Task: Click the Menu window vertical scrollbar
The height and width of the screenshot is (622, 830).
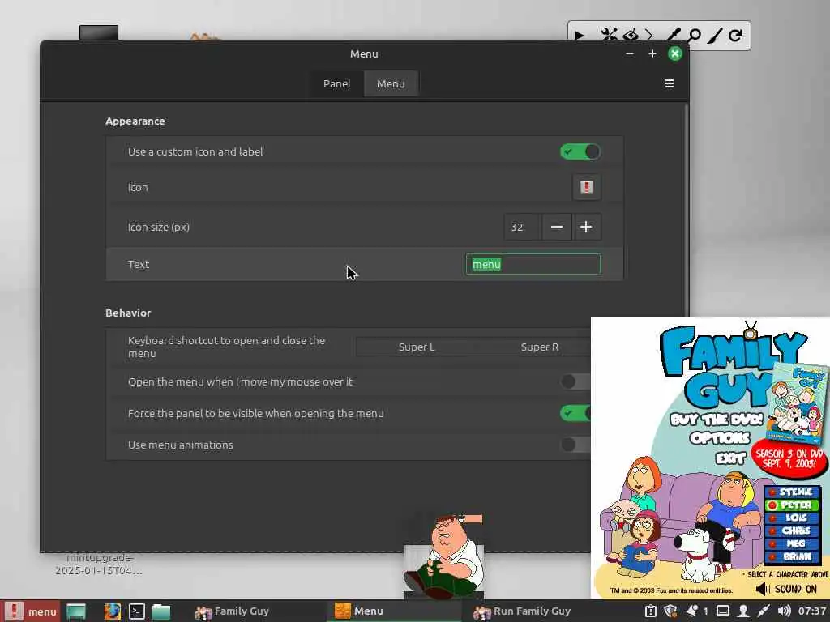Action: pyautogui.click(x=687, y=211)
